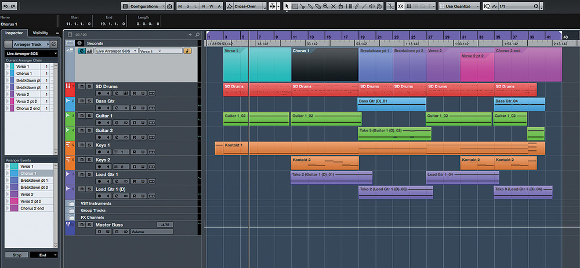
Task: Toggle the Auto-Scroll button in toolbar
Action: click(x=272, y=6)
